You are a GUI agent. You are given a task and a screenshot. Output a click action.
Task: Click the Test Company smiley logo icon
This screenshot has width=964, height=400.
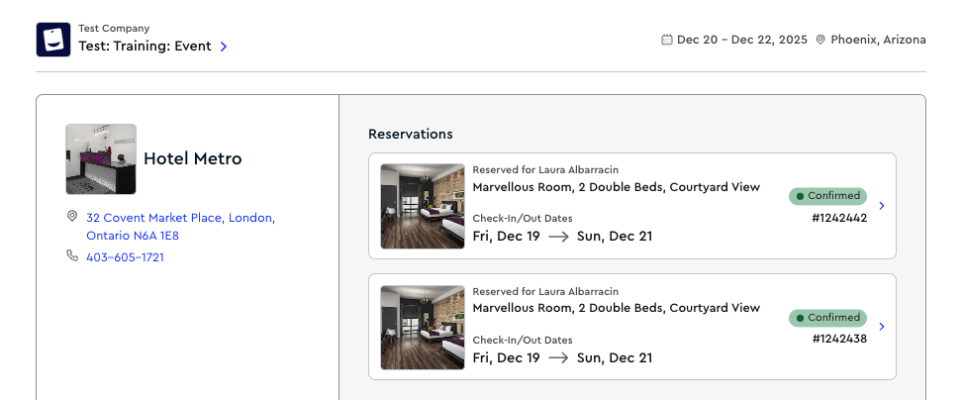[x=52, y=40]
